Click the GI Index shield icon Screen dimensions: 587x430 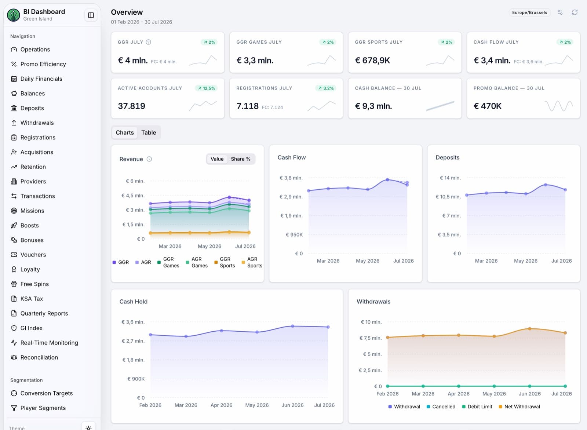point(14,328)
